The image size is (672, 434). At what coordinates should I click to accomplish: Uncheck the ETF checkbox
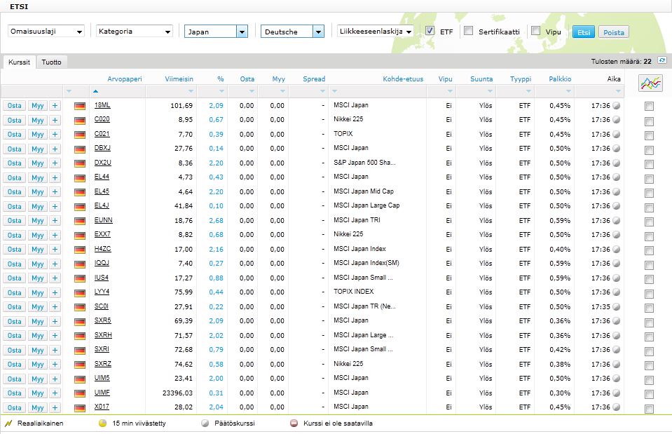pos(430,30)
